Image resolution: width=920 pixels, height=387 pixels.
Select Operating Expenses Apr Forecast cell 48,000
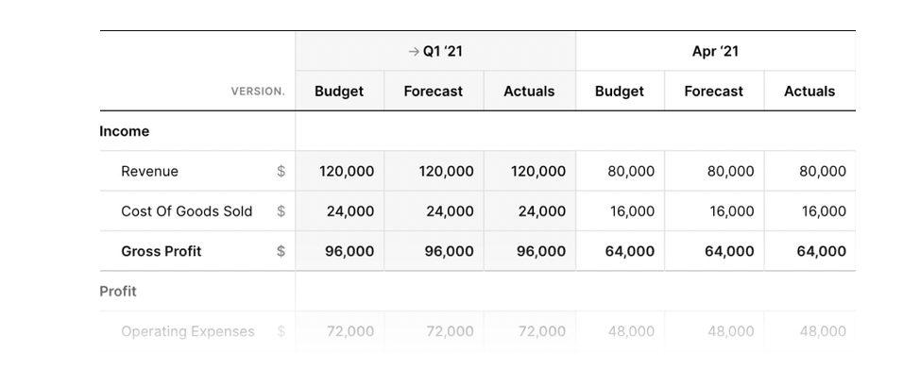[x=714, y=331]
